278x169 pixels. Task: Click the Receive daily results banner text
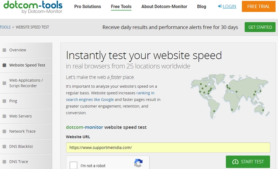click(x=170, y=27)
